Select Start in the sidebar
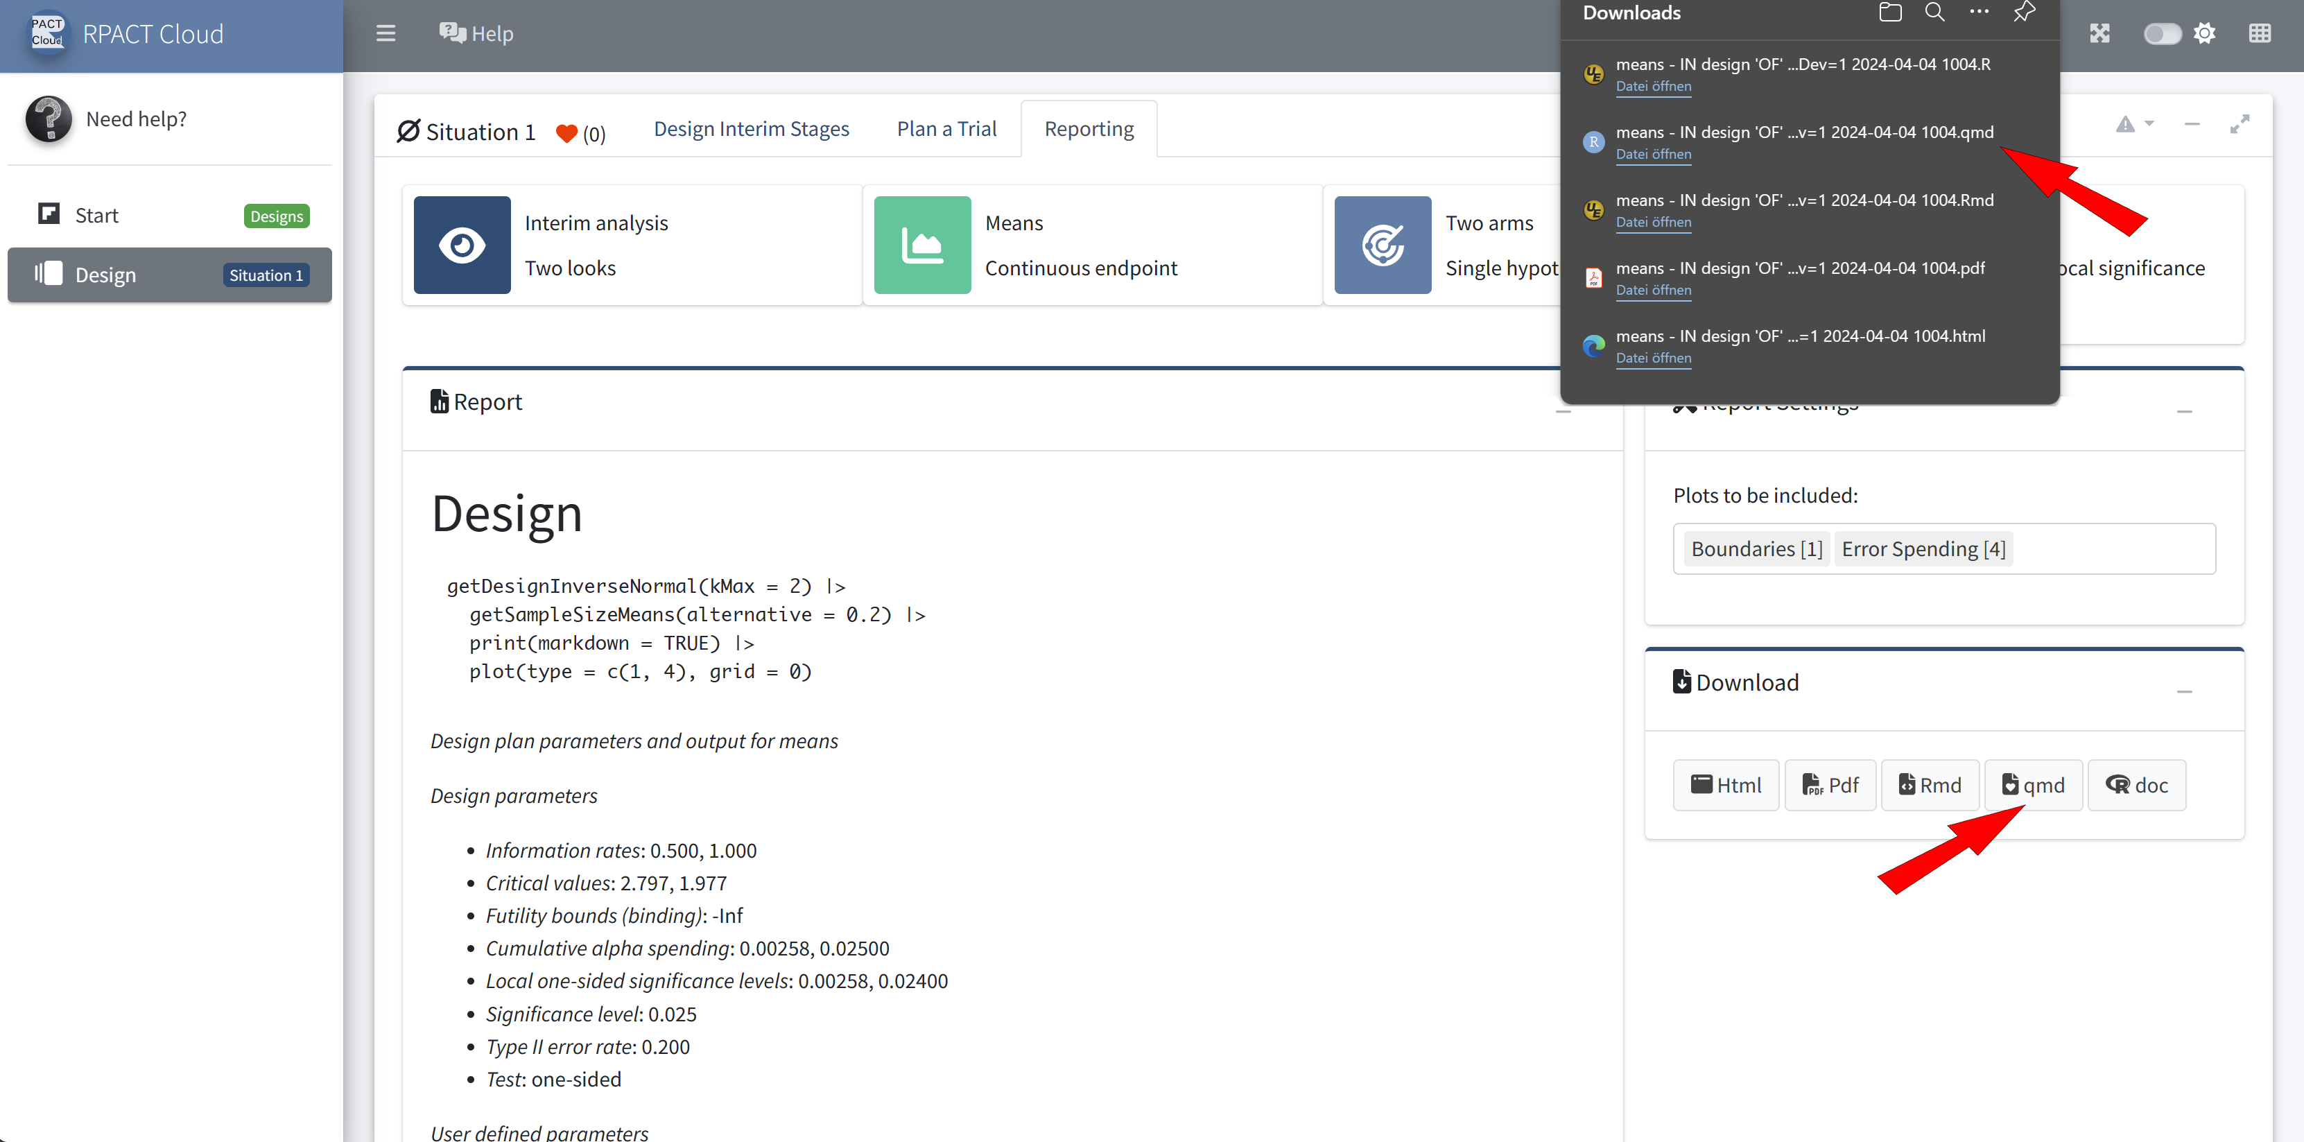The width and height of the screenshot is (2304, 1142). coord(96,216)
